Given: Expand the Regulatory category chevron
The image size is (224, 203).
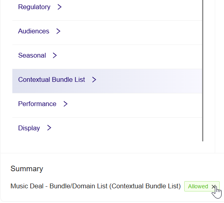Looking at the screenshot, I should coord(59,7).
